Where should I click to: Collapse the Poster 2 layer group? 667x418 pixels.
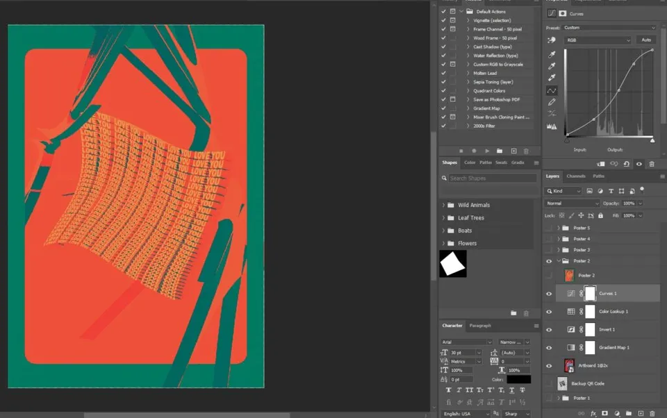click(x=559, y=261)
